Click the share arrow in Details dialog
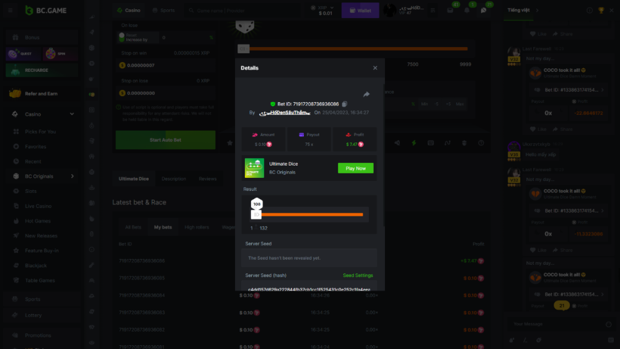 click(x=366, y=94)
